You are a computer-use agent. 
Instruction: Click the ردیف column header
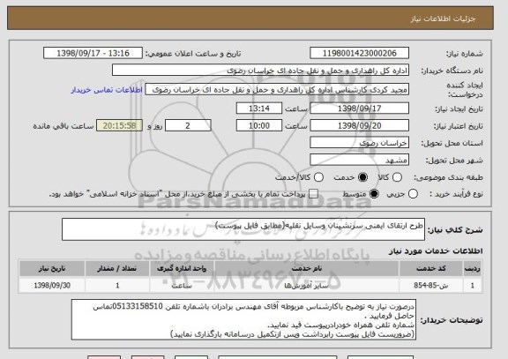point(473,268)
